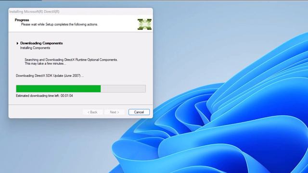Click the 'Installing Microsoft(R) DirectX(R)' title bar

tap(80, 12)
